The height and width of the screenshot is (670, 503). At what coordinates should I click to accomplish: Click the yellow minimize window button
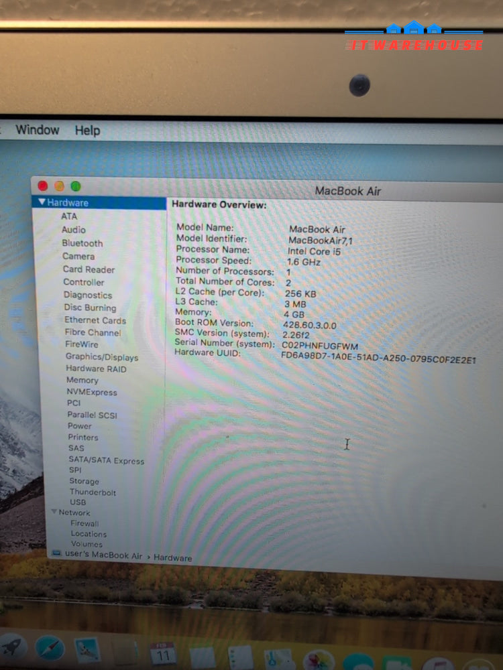[59, 186]
